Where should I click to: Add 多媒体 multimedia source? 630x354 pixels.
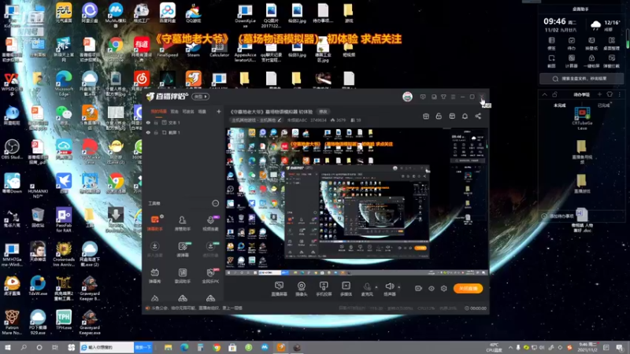[x=346, y=289]
